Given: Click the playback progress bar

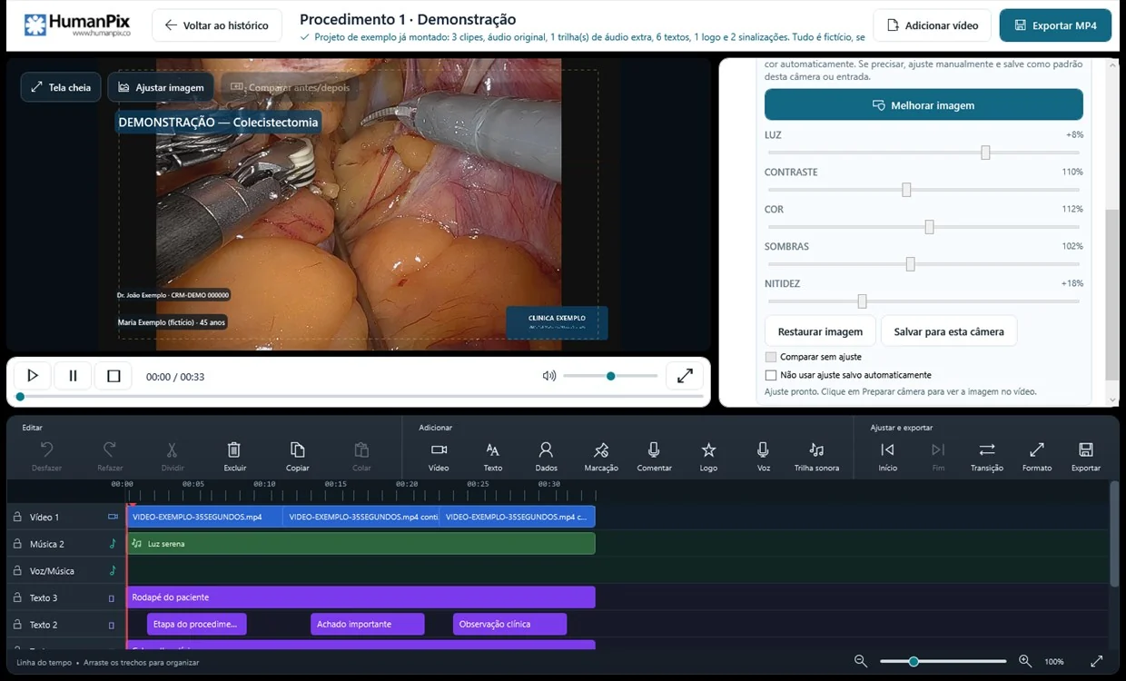Looking at the screenshot, I should point(361,397).
